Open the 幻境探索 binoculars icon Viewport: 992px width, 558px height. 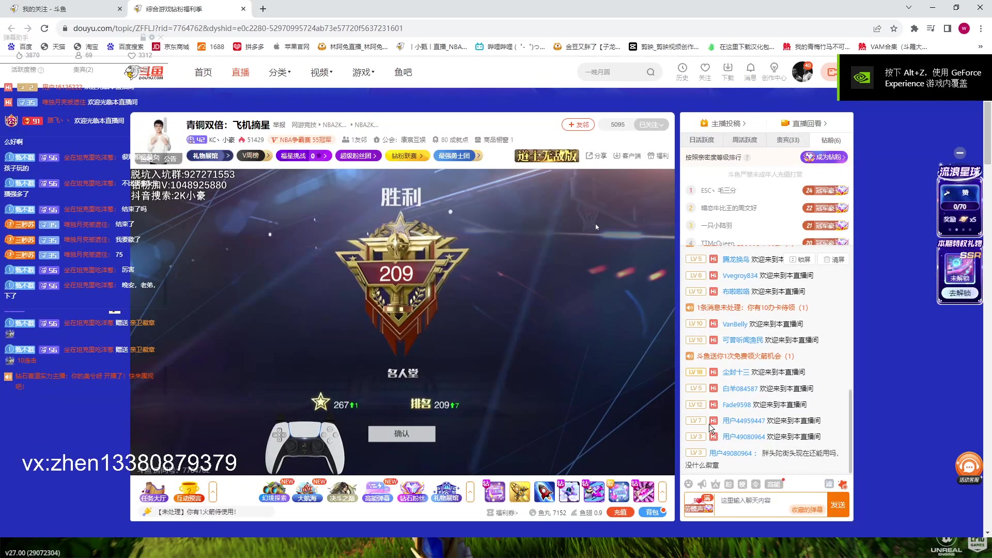tap(274, 491)
